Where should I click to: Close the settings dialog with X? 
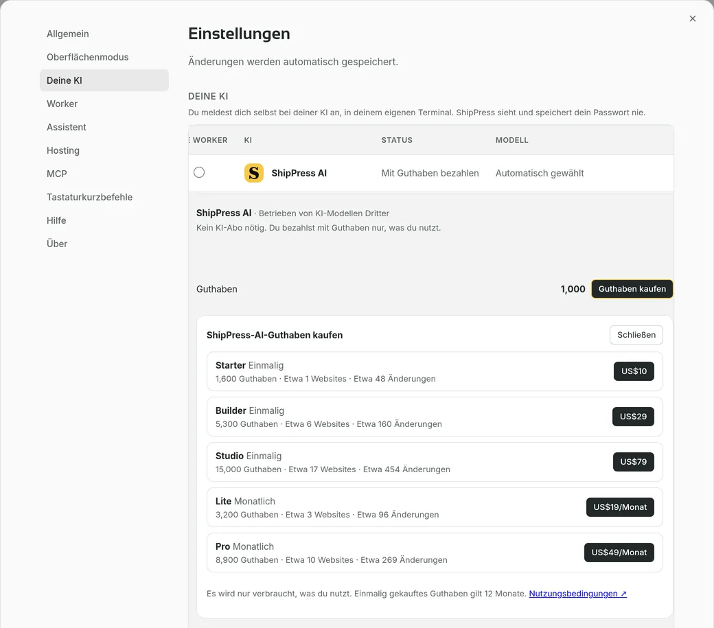[x=692, y=19]
